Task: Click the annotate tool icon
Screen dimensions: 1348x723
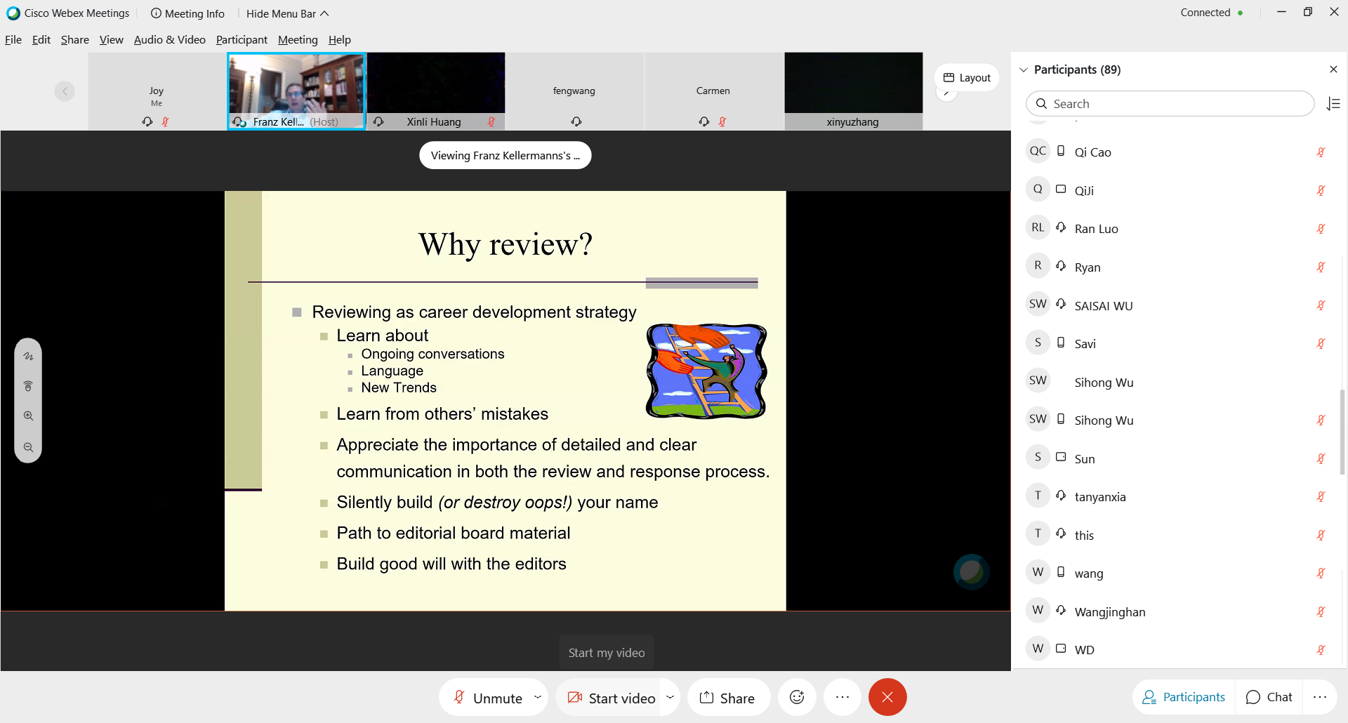Action: click(x=28, y=357)
